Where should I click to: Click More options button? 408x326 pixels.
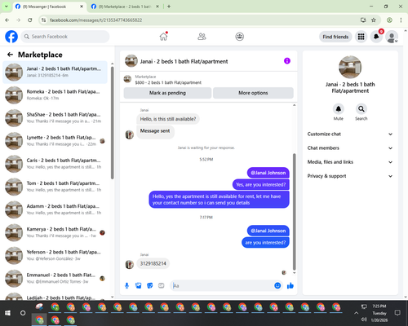coord(253,93)
